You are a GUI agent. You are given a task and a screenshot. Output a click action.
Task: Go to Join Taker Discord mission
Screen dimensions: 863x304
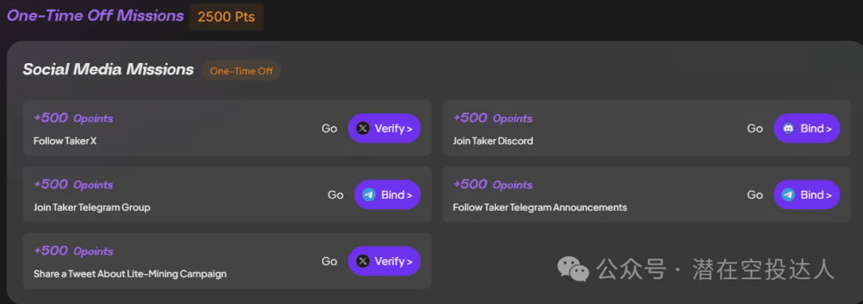click(754, 128)
